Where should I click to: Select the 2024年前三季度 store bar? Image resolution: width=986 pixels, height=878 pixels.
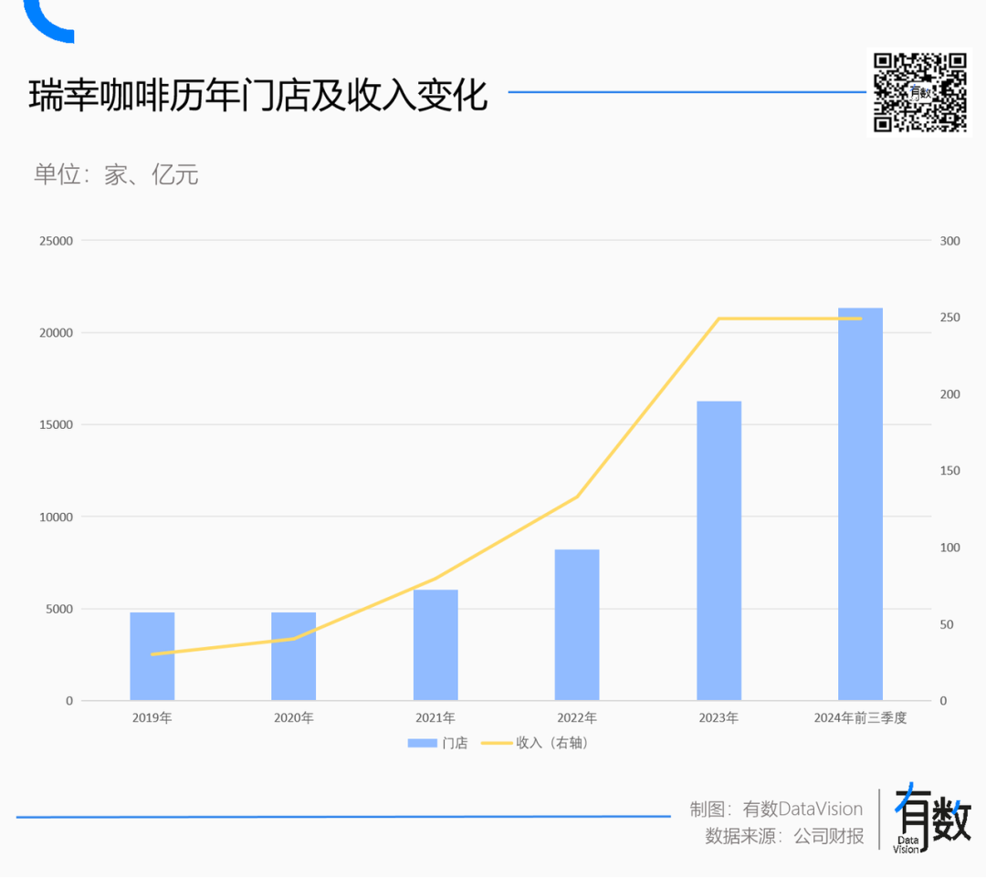(x=860, y=504)
